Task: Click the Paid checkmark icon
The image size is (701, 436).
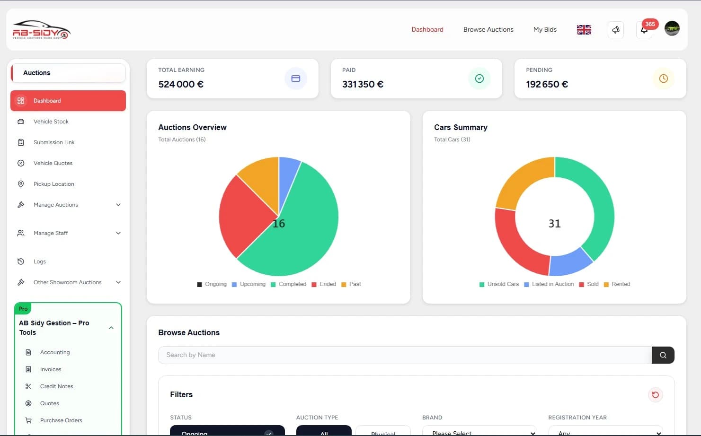Action: coord(479,78)
